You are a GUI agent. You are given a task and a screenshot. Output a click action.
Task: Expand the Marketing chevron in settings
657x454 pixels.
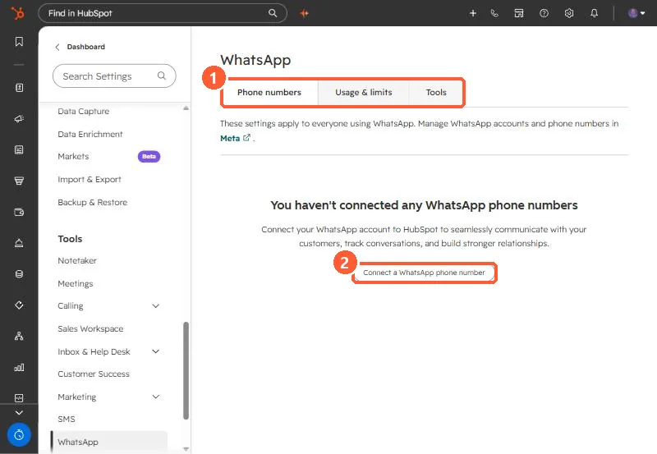[x=156, y=397]
